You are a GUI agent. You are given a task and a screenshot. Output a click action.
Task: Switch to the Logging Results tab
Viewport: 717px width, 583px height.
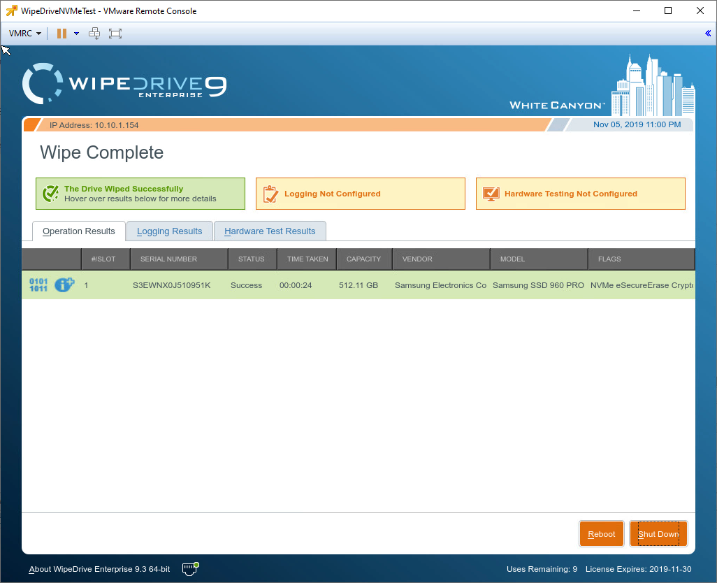click(170, 231)
